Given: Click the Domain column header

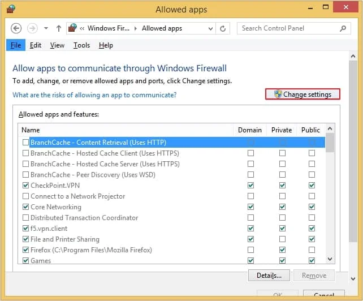Looking at the screenshot, I should [x=250, y=130].
